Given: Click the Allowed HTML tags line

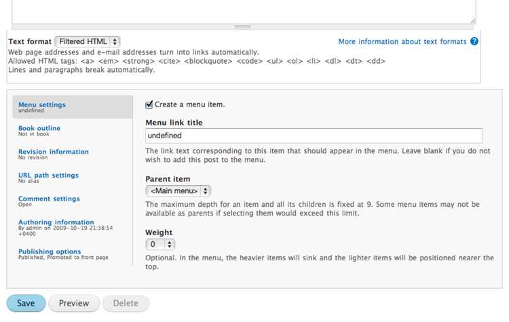Looking at the screenshot, I should click(x=197, y=61).
